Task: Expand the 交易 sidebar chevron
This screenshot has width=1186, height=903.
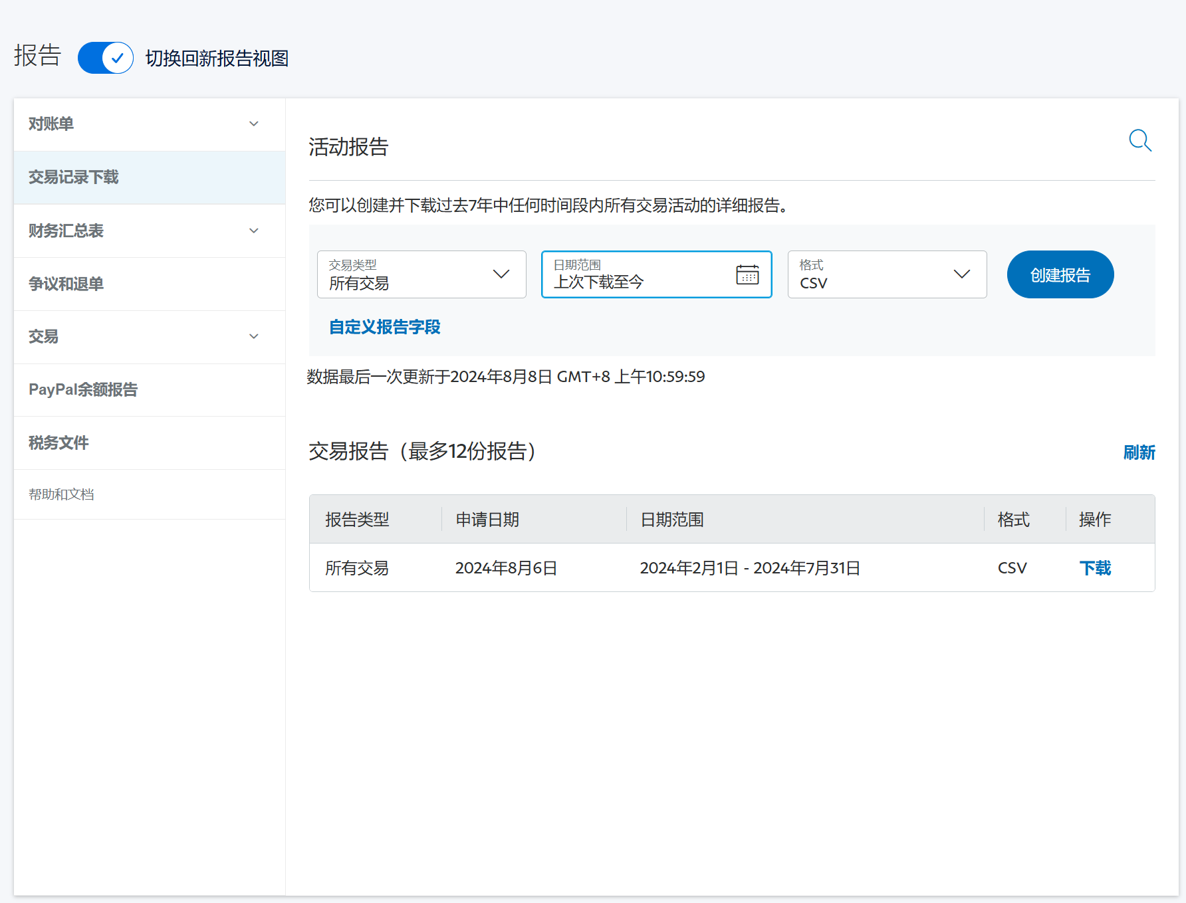Action: 254,336
